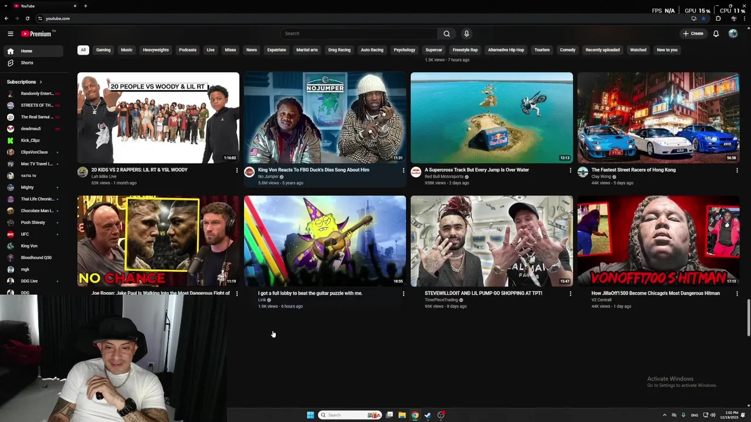Select the New to you chip
This screenshot has height=422, width=751.
(667, 50)
